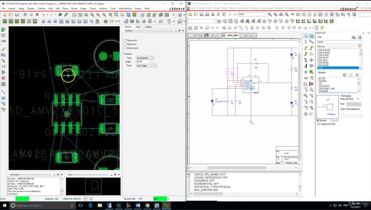
Task: Open the Undo history dropdown arrow in PCB Designer
Action: pyautogui.click(x=47, y=15)
